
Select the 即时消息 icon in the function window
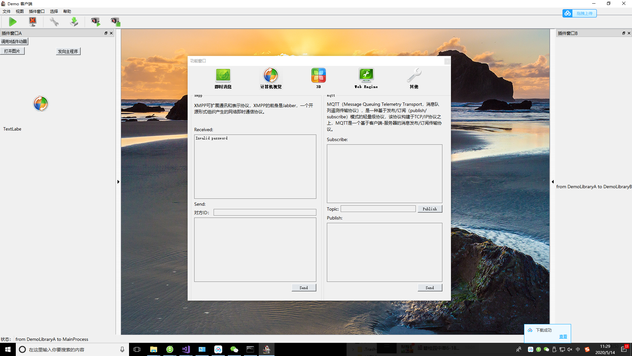click(223, 75)
